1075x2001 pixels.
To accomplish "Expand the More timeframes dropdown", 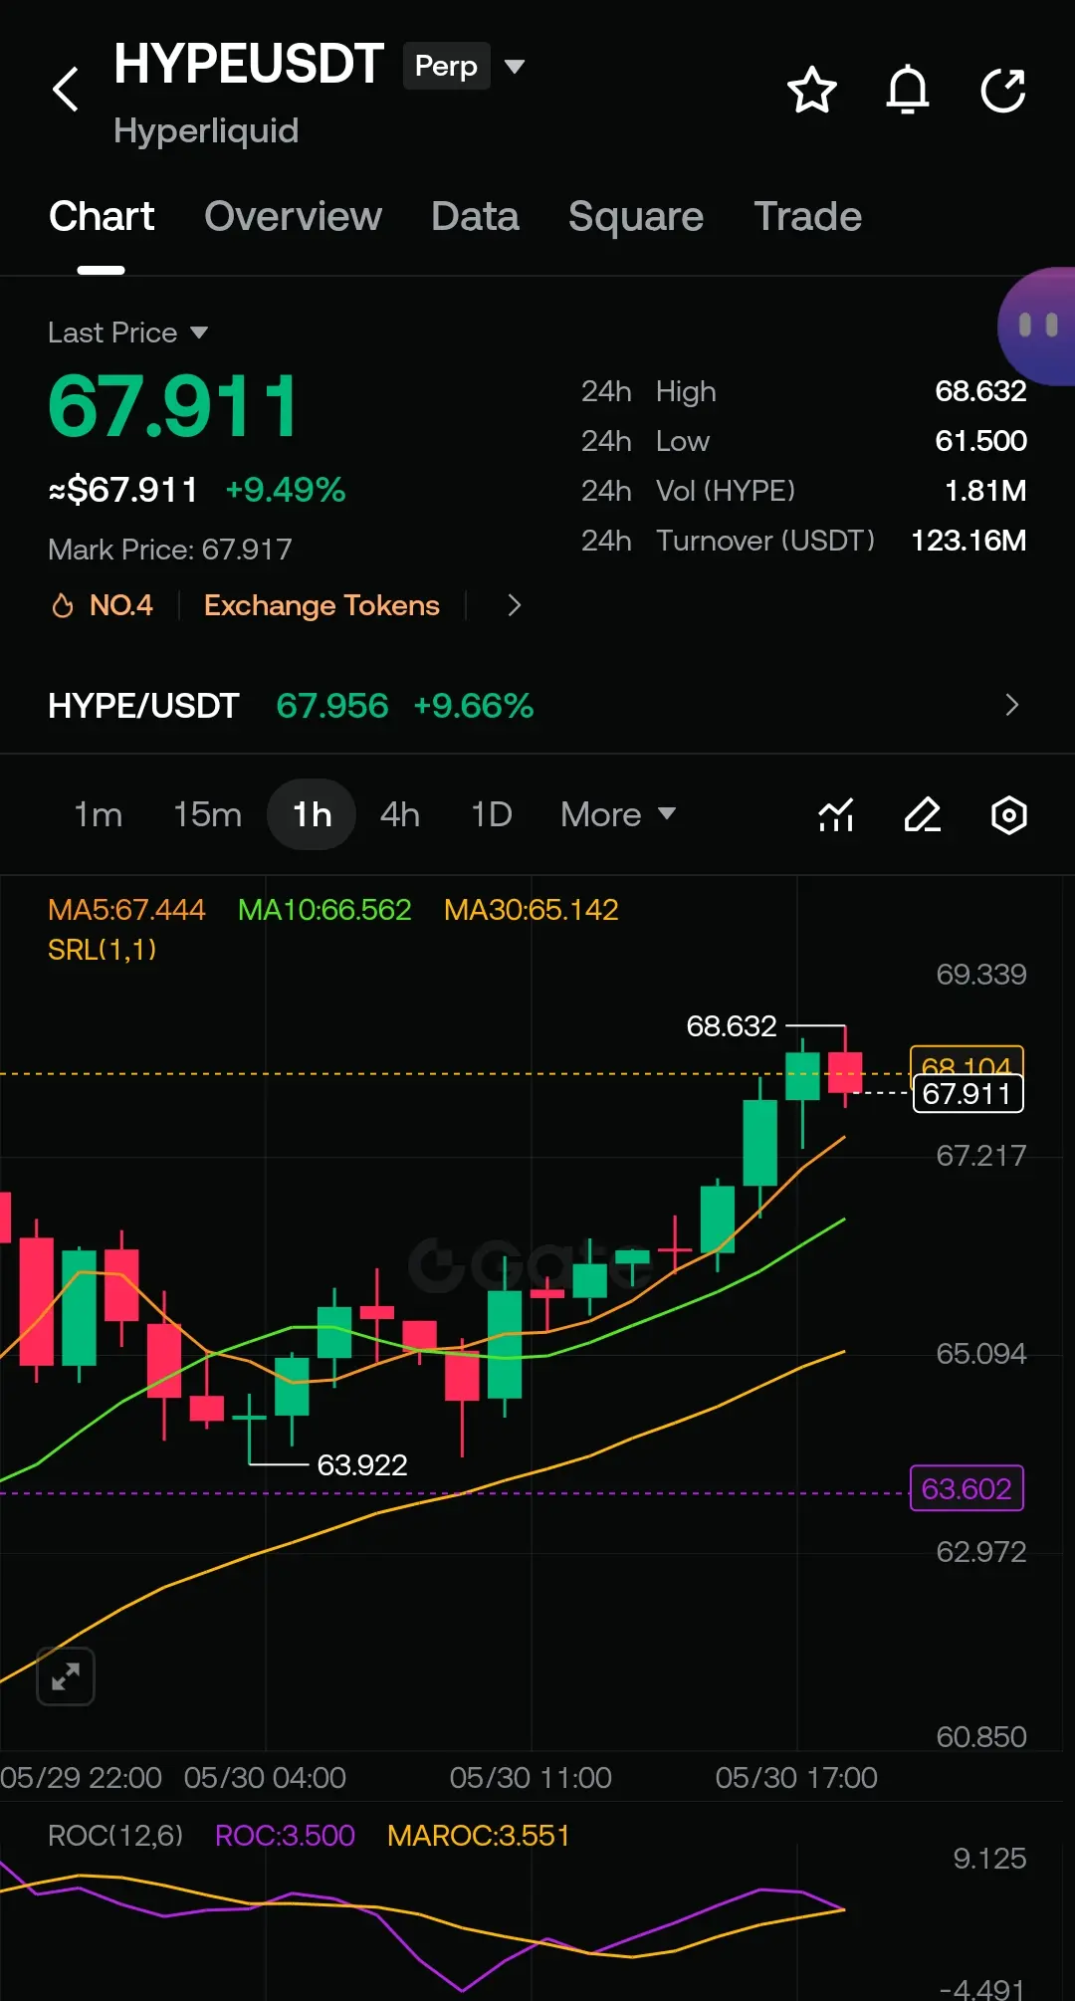I will (x=618, y=814).
